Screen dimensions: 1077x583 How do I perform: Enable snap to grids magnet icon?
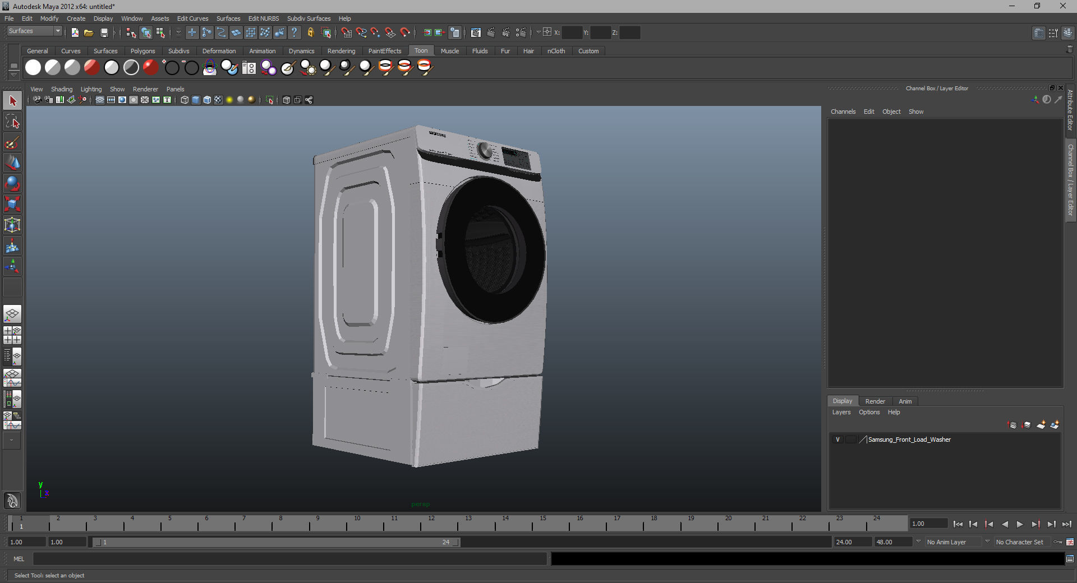click(347, 33)
